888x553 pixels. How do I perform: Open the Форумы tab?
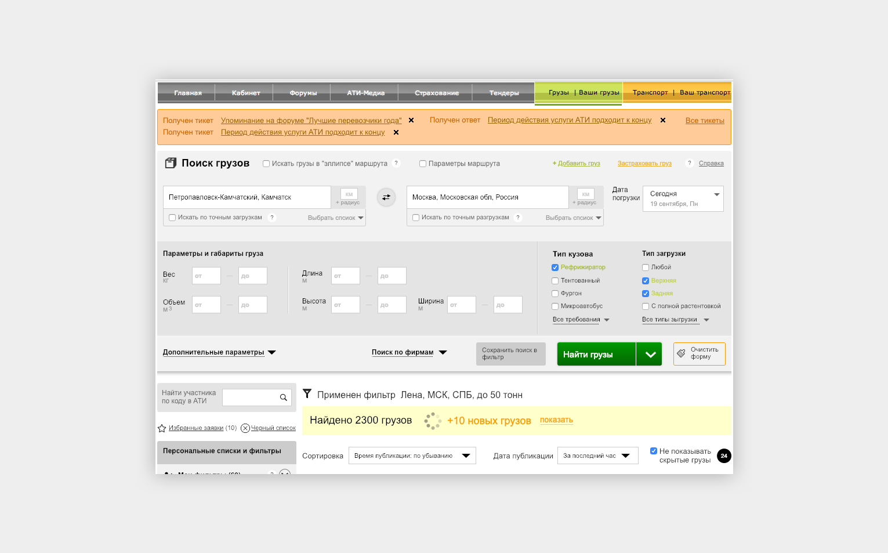303,93
